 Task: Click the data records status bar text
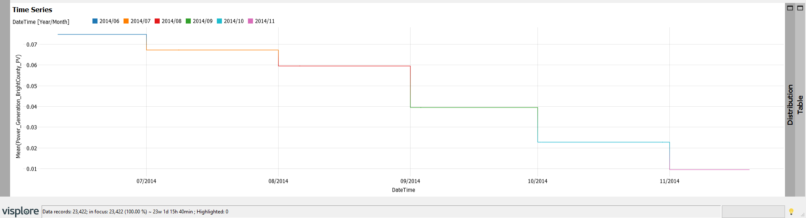135,212
